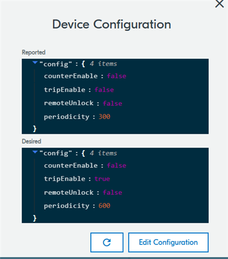Click Desired periodicity value 600
Screen dimensions: 228x259
click(104, 206)
